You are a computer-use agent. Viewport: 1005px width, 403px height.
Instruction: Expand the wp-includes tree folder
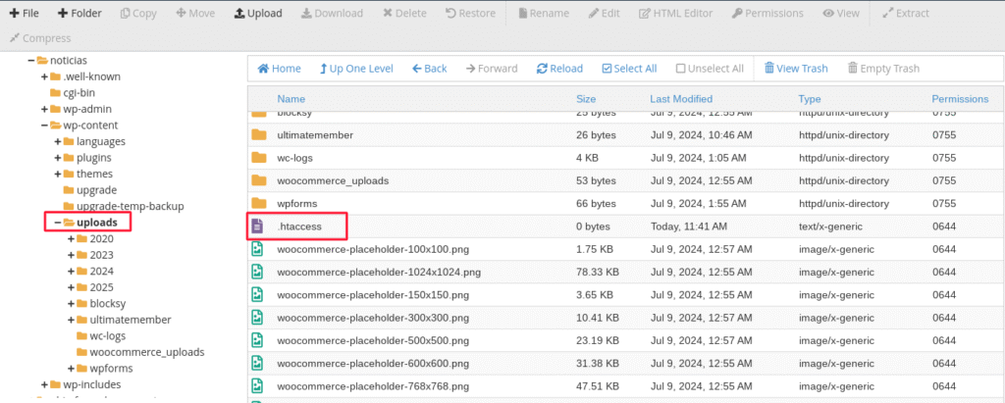(x=44, y=385)
